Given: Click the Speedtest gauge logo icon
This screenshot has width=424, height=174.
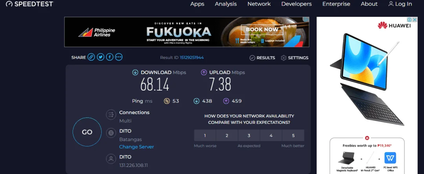Looking at the screenshot, I should click(9, 4).
